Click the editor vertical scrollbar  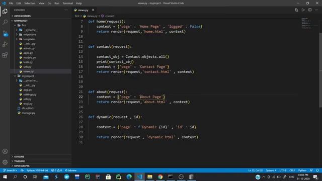320,70
